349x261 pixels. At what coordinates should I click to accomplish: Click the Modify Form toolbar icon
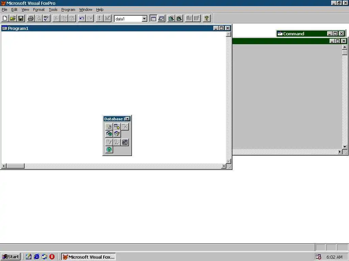pos(107,18)
